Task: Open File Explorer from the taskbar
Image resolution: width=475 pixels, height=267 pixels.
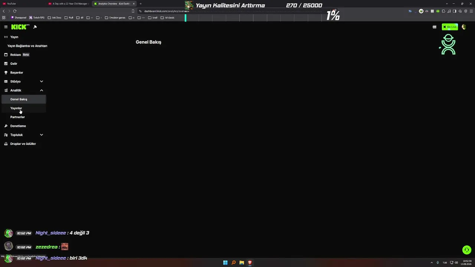Action: [x=242, y=263]
